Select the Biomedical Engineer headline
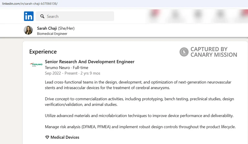The height and width of the screenshot is (144, 248). coord(52,34)
